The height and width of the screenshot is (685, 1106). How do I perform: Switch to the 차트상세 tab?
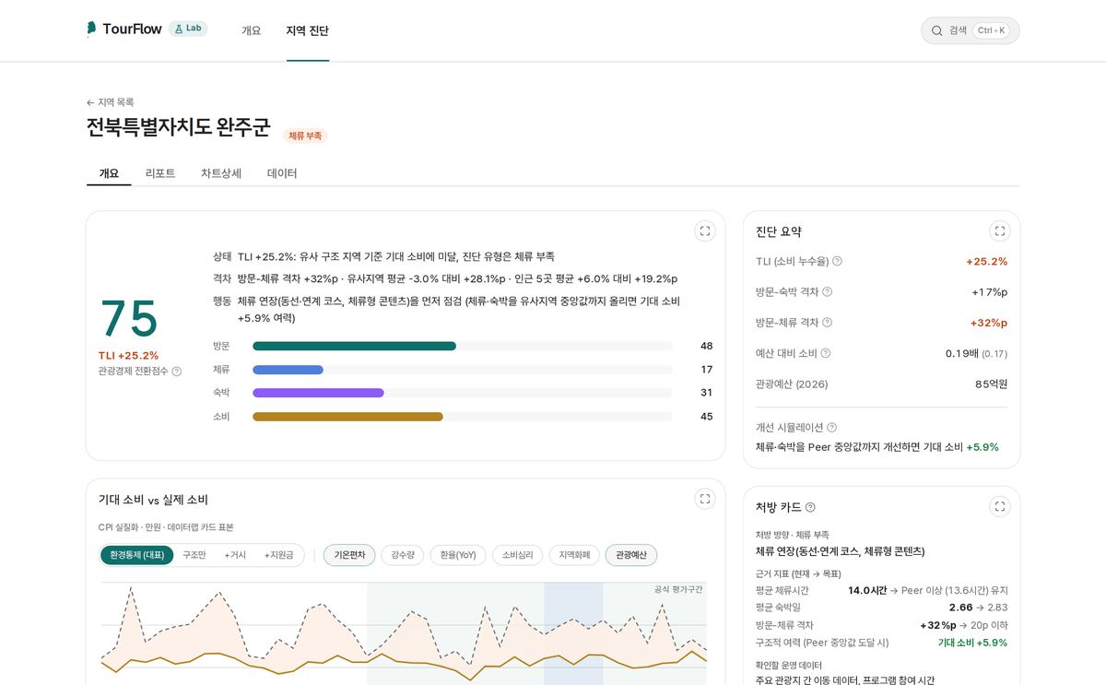[221, 173]
